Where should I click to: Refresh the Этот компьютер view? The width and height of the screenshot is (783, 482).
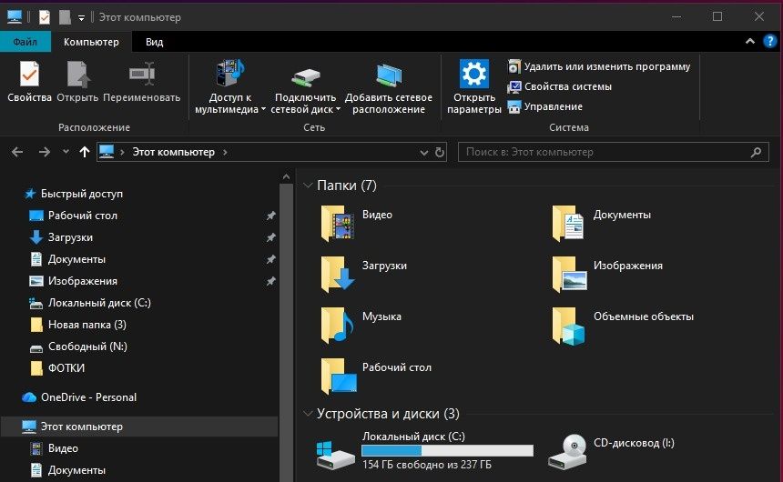(x=440, y=152)
